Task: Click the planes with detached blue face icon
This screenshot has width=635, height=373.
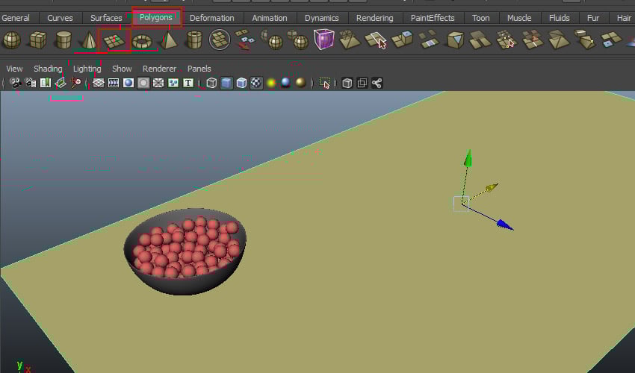Action: (x=610, y=40)
